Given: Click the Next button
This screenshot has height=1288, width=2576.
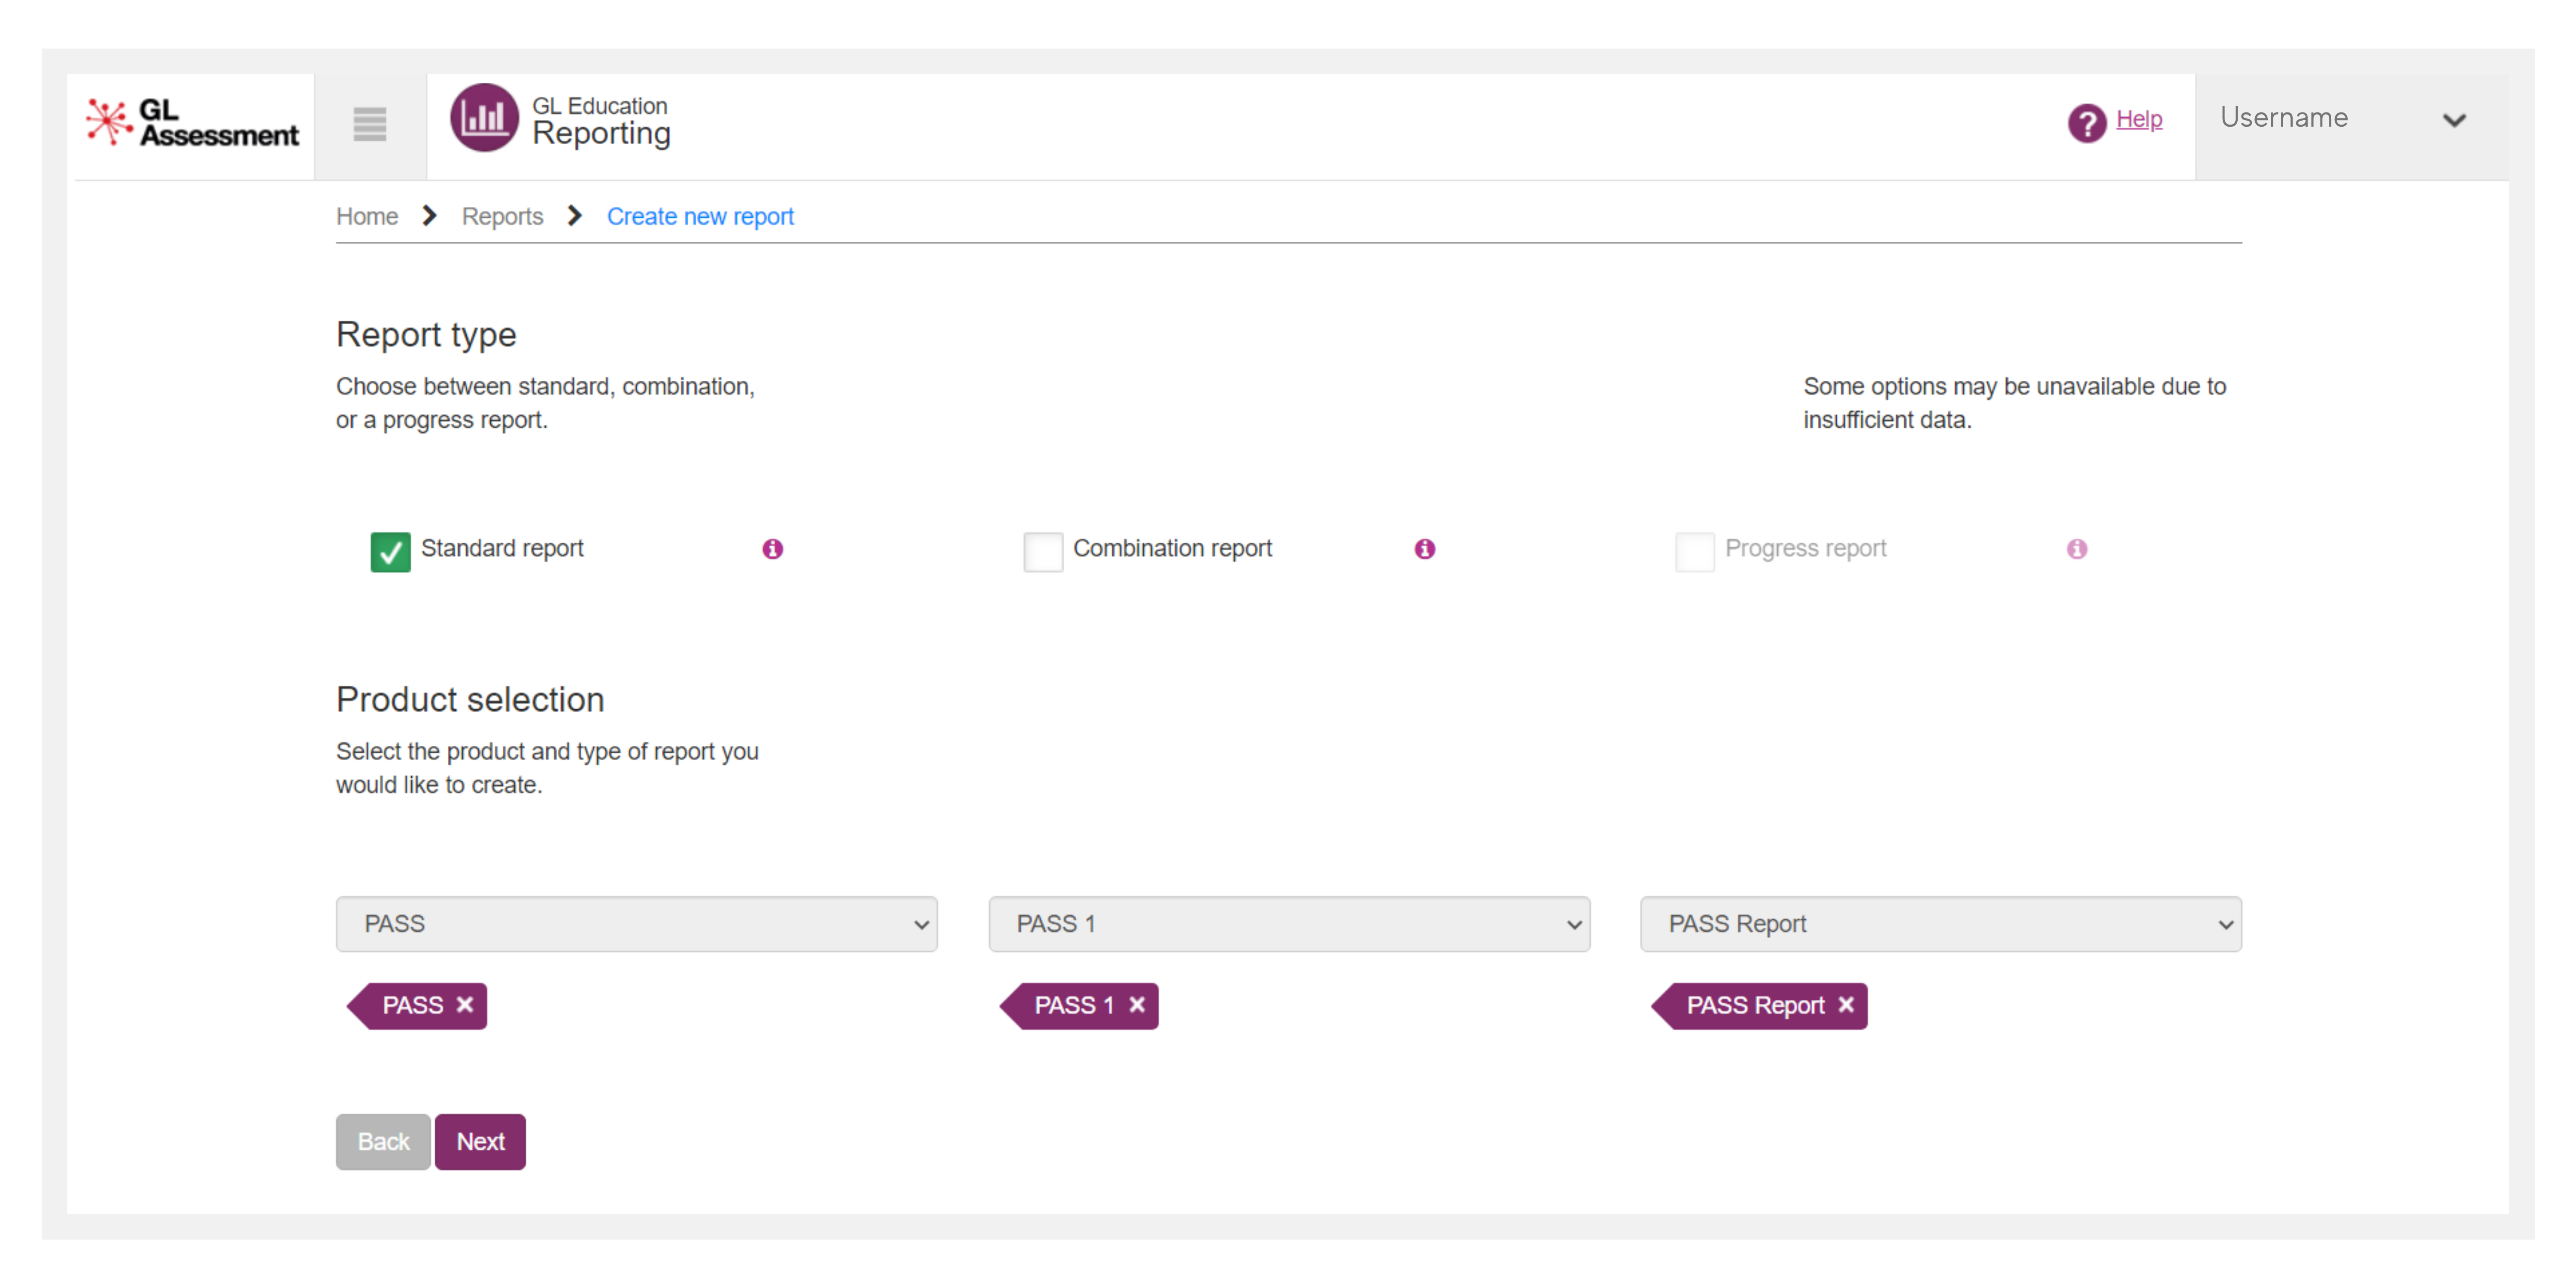Looking at the screenshot, I should (480, 1141).
